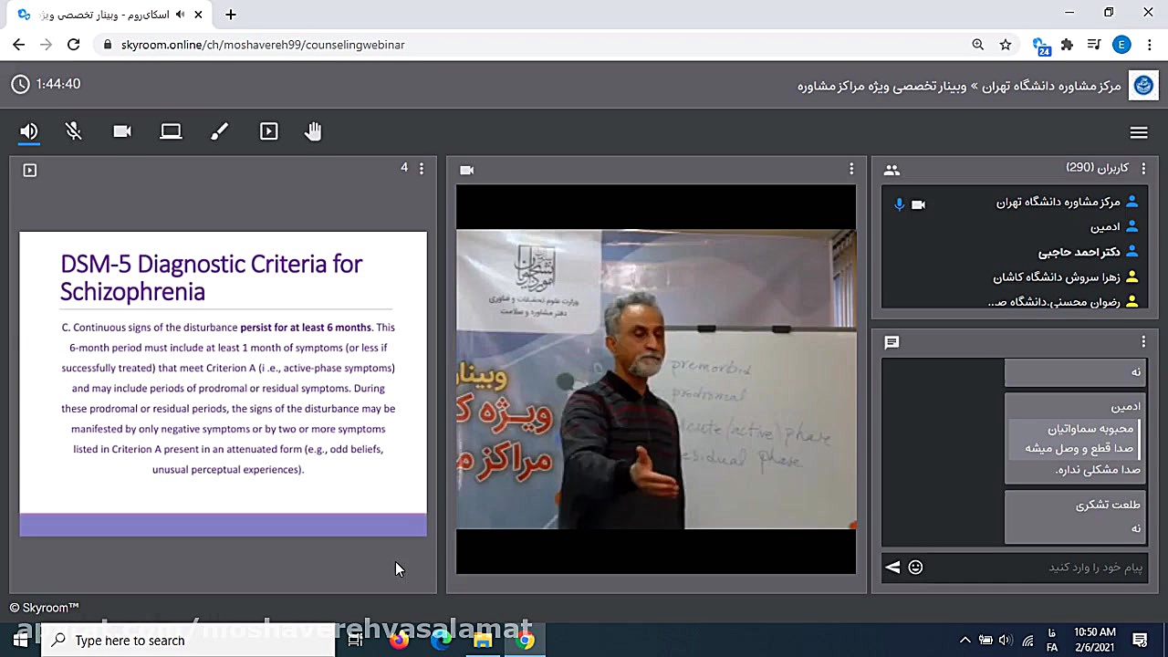Open Firefox from the taskbar
Screen dimensions: 1168x657
[x=399, y=641]
